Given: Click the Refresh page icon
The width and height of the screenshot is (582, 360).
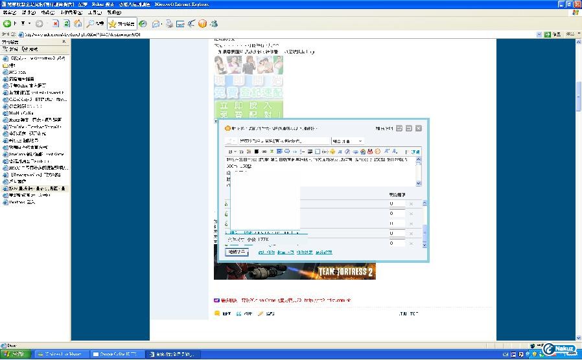Looking at the screenshot, I should pos(67,23).
